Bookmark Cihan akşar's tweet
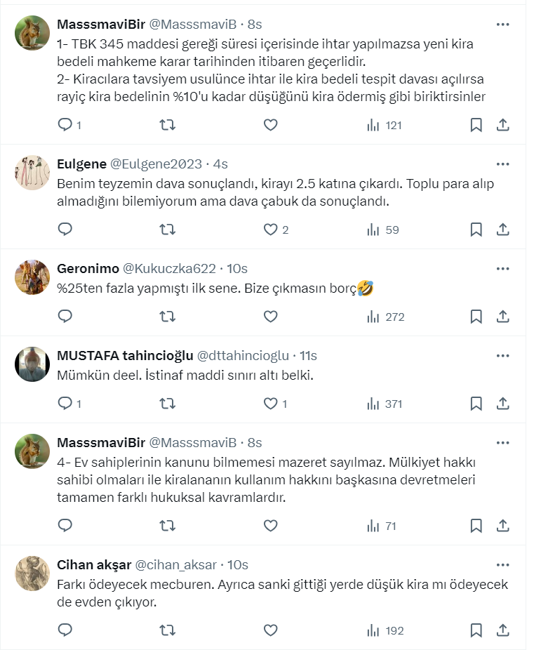Image resolution: width=534 pixels, height=650 pixels. (x=476, y=630)
